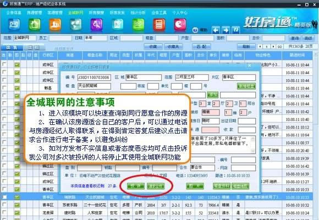This screenshot has width=319, height=220.
Task: Click the 刷新 refresh button
Action: [246, 47]
